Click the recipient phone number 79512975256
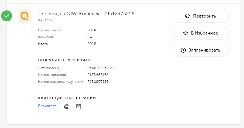 pyautogui.click(x=98, y=82)
